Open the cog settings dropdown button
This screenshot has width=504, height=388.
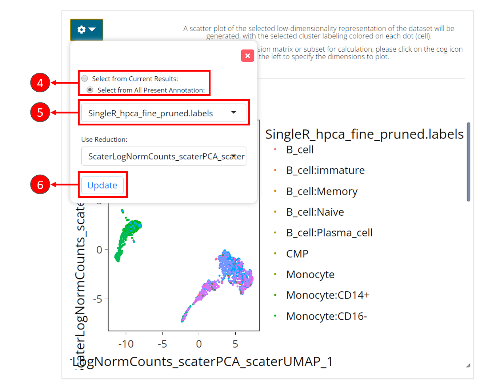click(x=87, y=29)
